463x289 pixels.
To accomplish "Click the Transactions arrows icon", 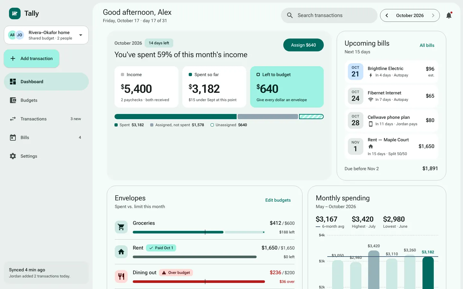I will pos(13,119).
